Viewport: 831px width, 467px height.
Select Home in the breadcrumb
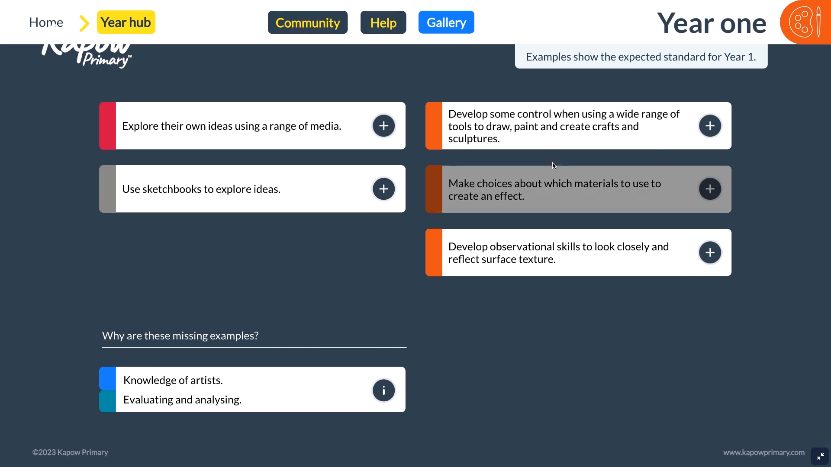click(46, 22)
